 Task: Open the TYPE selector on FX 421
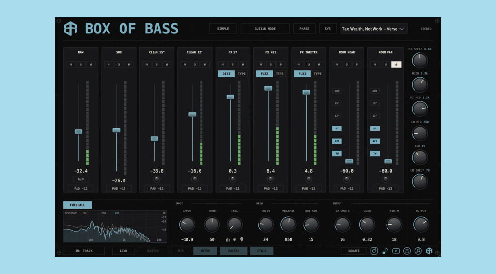(x=279, y=74)
